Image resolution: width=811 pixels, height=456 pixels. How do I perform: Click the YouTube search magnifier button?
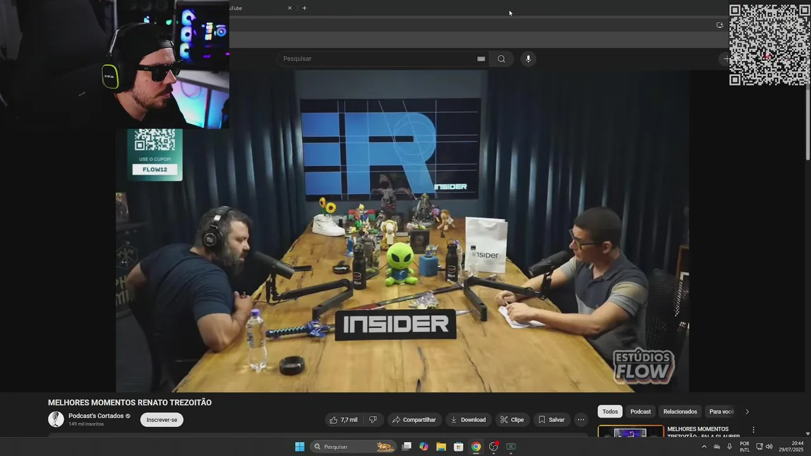501,59
